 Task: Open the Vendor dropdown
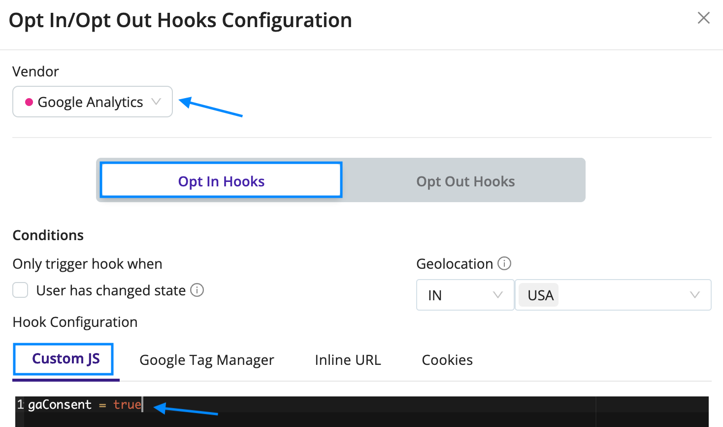[93, 102]
